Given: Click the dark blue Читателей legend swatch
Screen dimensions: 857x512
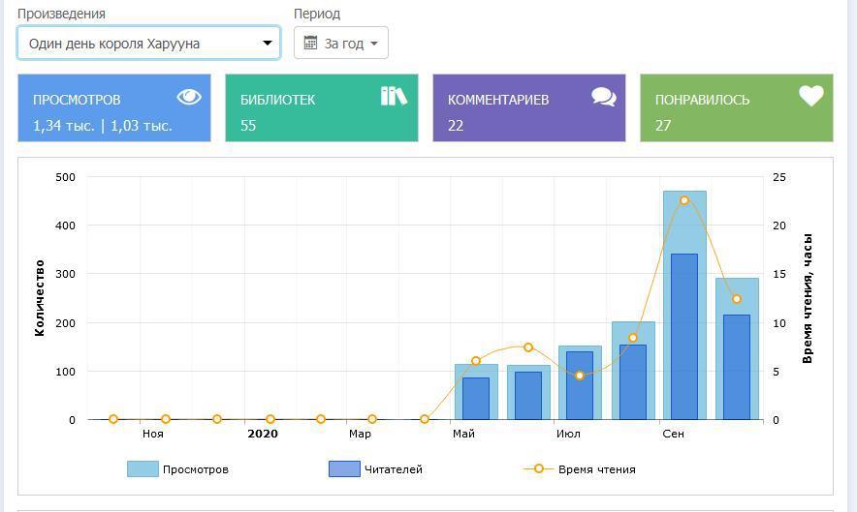Looking at the screenshot, I should (344, 469).
